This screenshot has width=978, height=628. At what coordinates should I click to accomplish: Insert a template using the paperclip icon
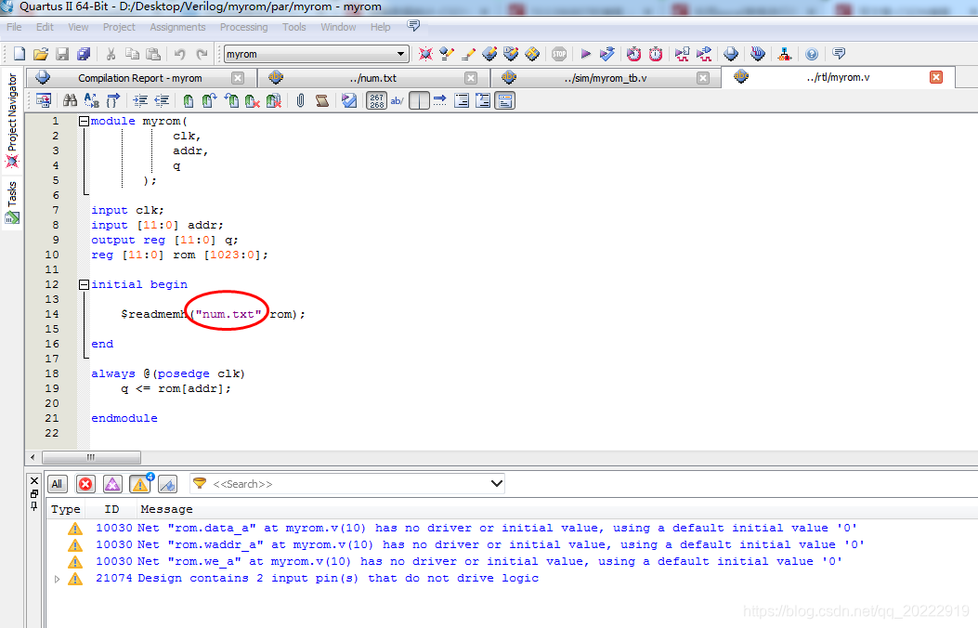tap(298, 100)
